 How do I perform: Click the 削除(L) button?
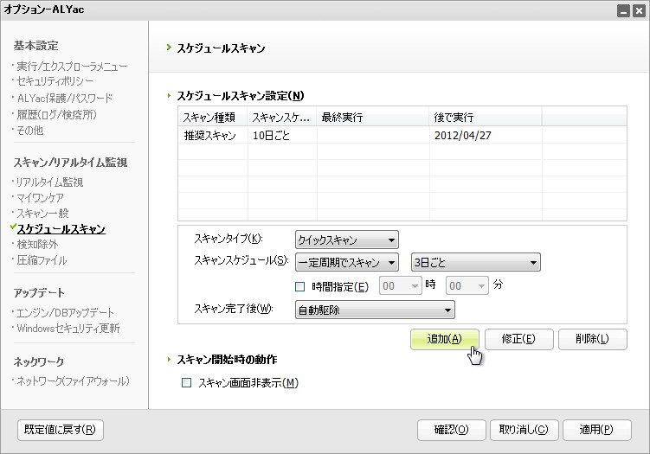pos(592,339)
